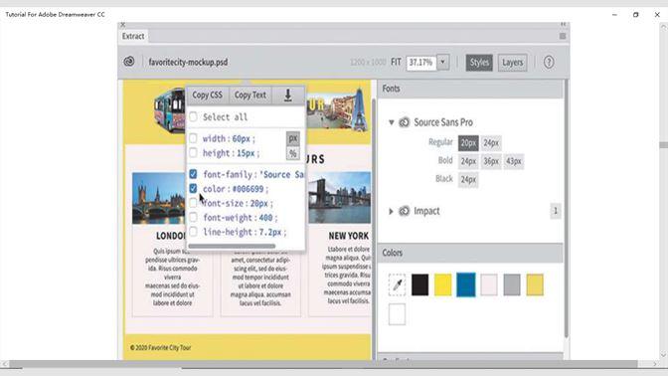Screen dimensions: 668x376
Task: Restore down the tutorial window
Action: (635, 15)
